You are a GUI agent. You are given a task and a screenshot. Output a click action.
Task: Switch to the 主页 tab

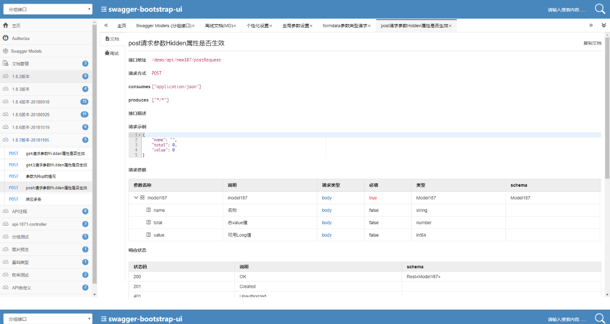[x=122, y=26]
